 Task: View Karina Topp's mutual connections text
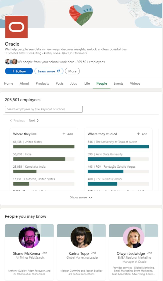click(81, 273)
